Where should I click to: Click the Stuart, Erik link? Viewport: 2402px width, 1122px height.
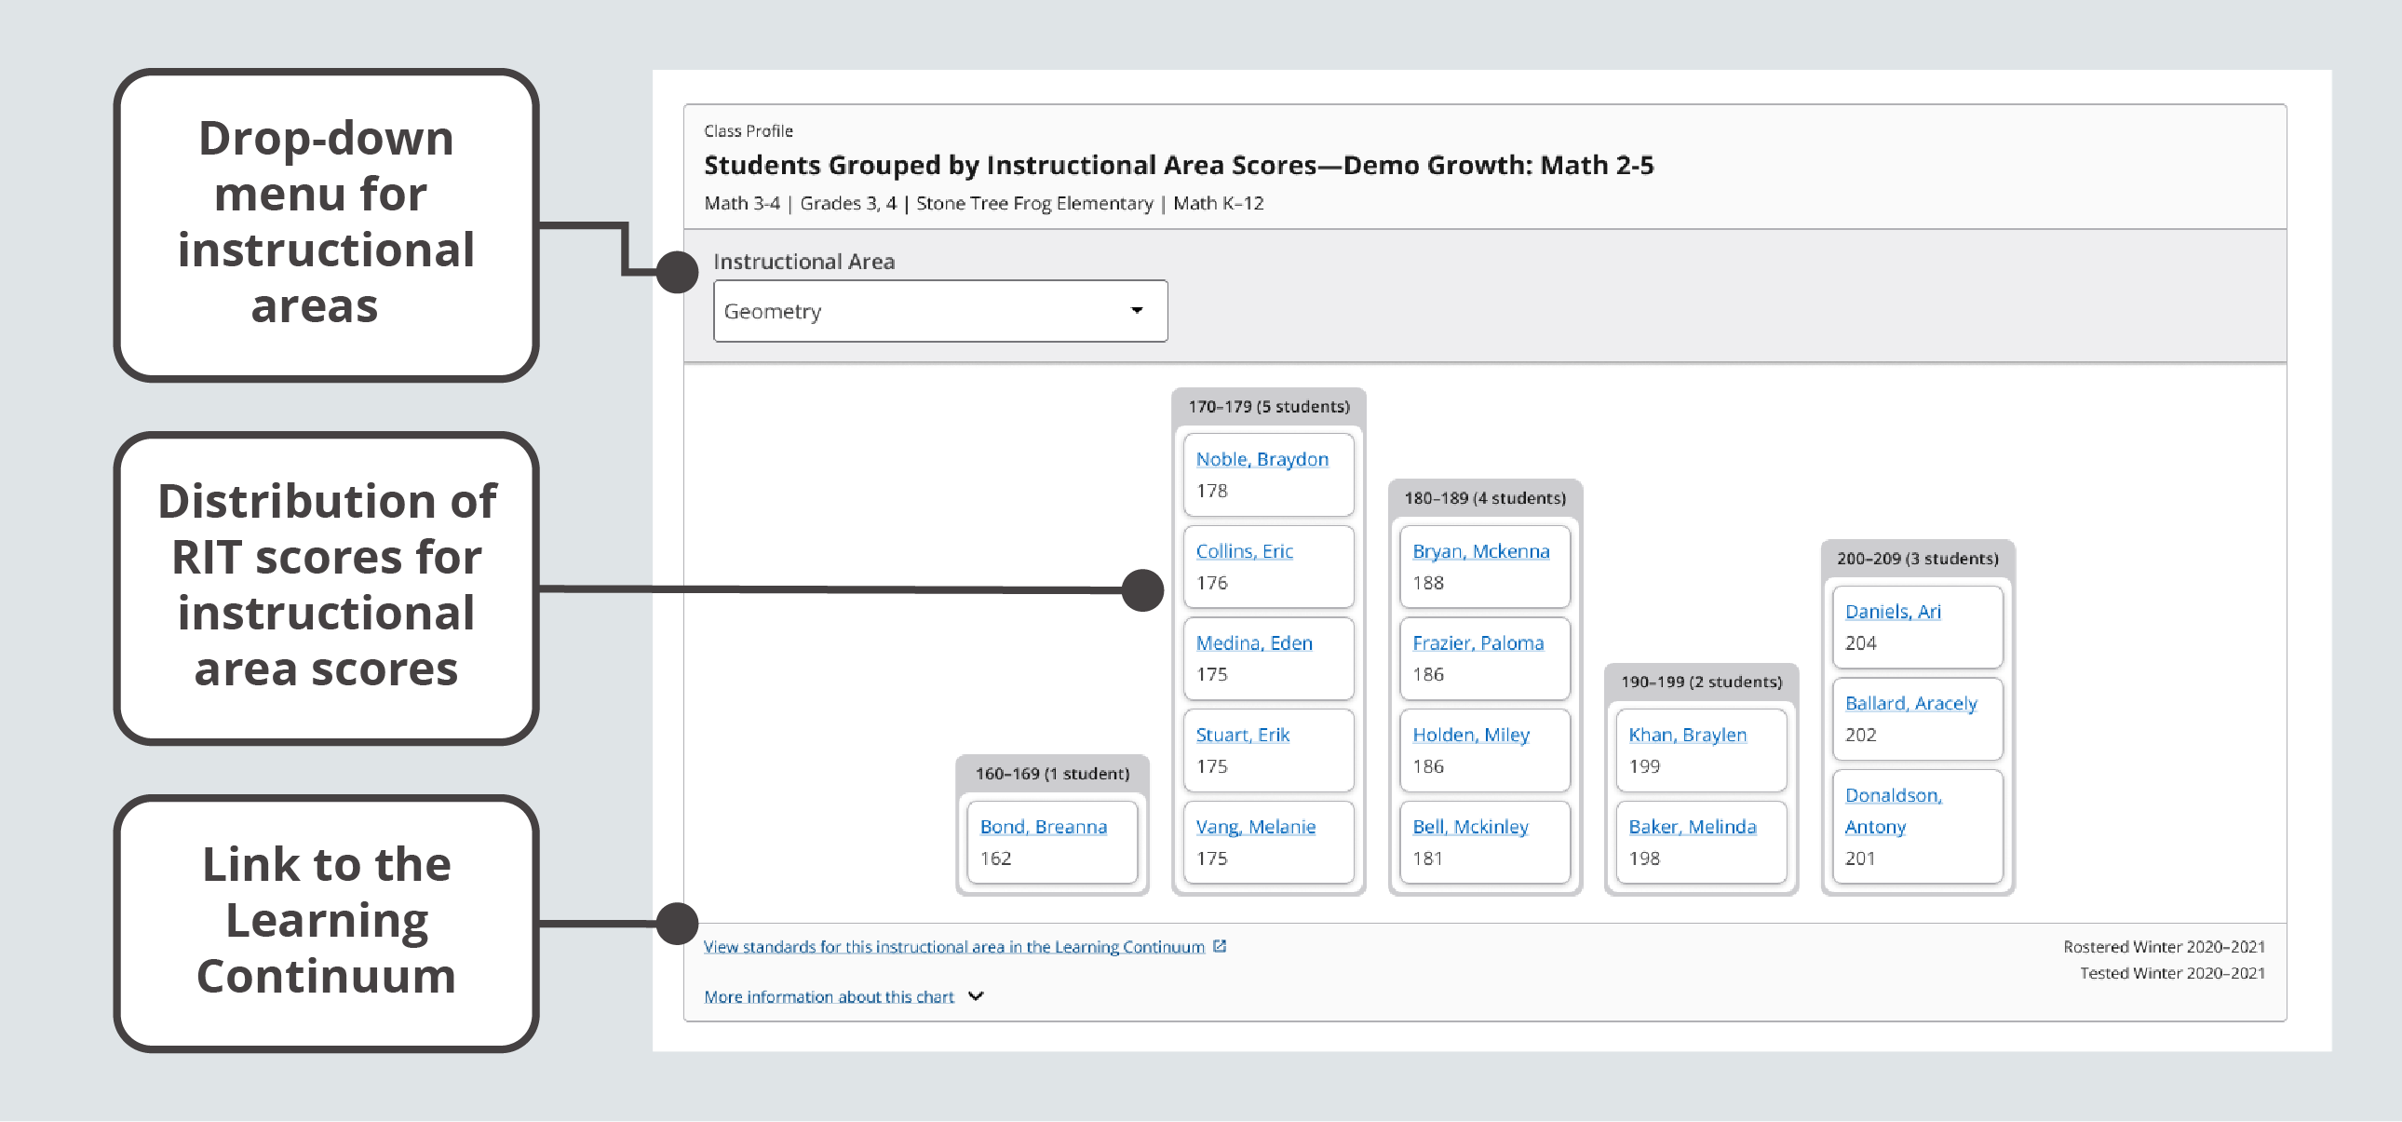click(1241, 734)
